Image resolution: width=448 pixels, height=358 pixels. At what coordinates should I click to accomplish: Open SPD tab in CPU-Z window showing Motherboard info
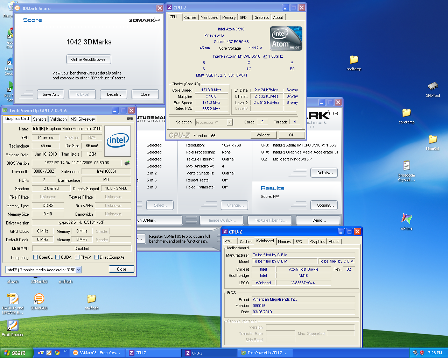point(299,242)
